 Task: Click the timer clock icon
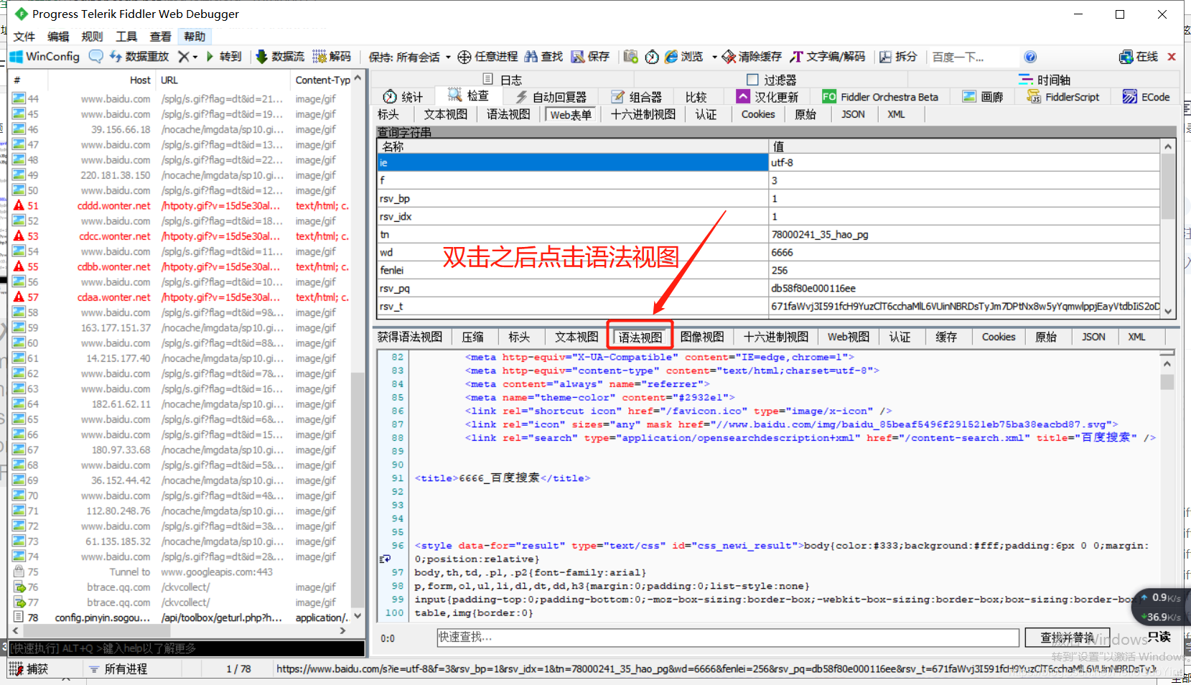tap(652, 57)
